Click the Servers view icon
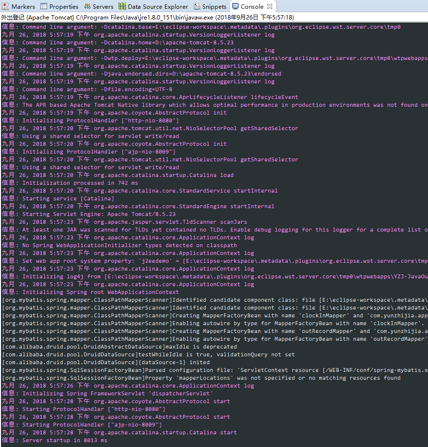 tap(87, 7)
